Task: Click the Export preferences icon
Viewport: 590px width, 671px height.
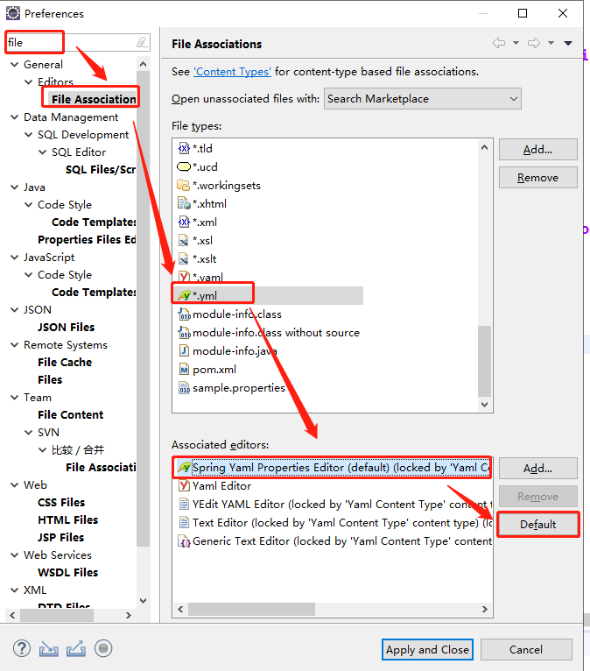Action: [76, 649]
